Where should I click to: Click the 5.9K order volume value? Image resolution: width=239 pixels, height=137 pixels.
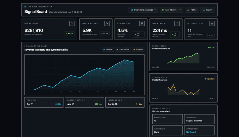pyautogui.click(x=87, y=31)
